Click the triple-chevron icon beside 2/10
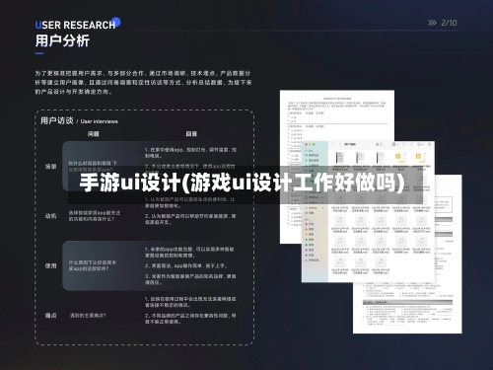This screenshot has height=370, width=493. point(432,23)
